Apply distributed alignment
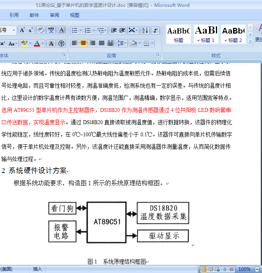 (x=110, y=43)
